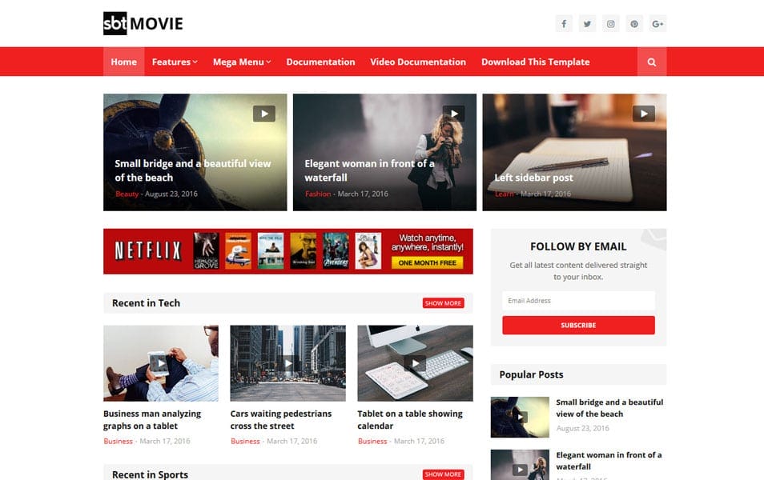The width and height of the screenshot is (764, 480).
Task: Open the Google+ social icon
Action: pyautogui.click(x=657, y=23)
